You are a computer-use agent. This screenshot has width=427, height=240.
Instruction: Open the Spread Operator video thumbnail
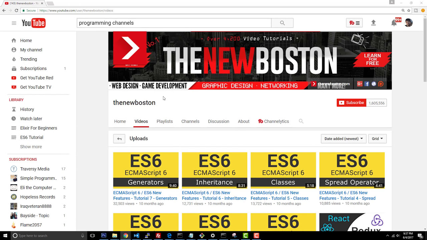click(352, 170)
